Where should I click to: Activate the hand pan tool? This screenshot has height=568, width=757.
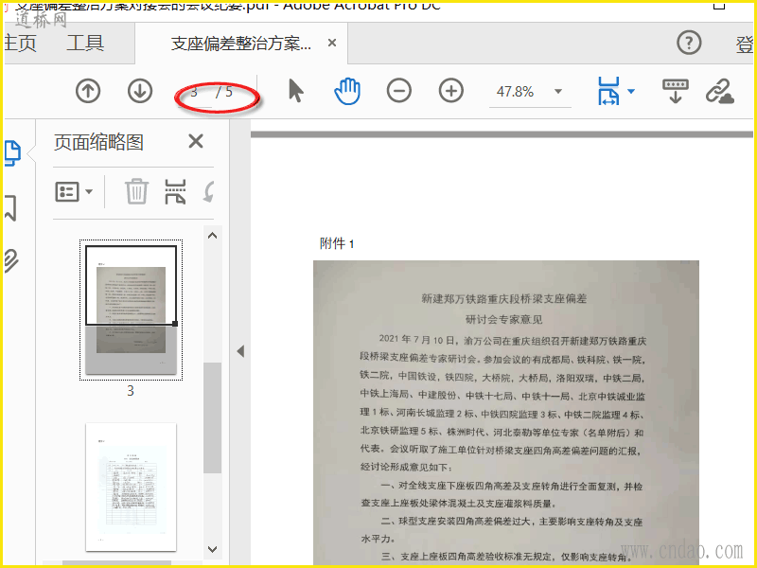point(347,91)
